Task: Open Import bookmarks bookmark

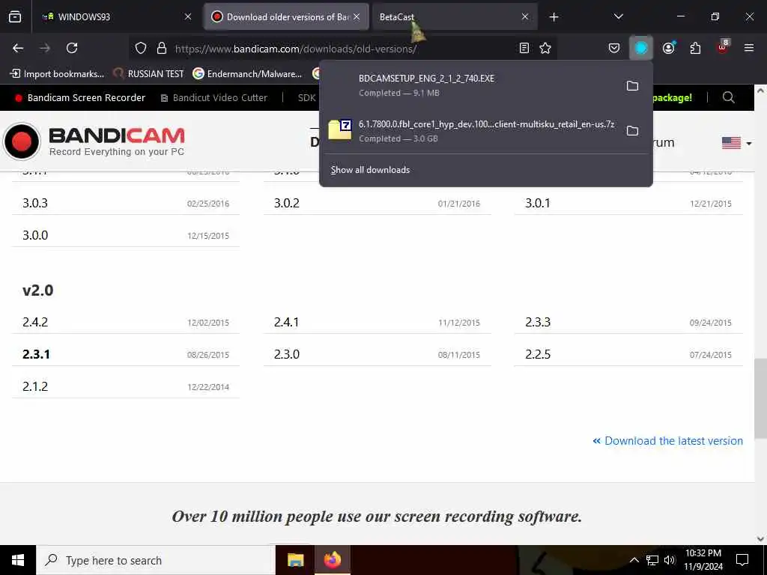Action: (57, 74)
